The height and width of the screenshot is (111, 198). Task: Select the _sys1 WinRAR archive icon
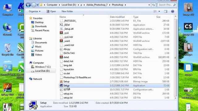click(61, 33)
